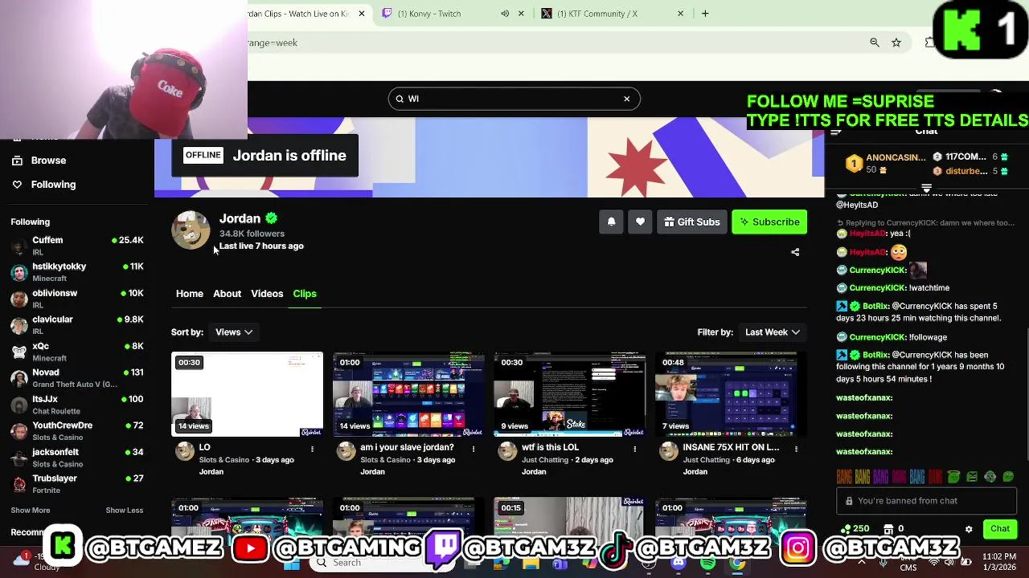Expand the gift leaderboard handle
The image size is (1029, 578).
926,189
